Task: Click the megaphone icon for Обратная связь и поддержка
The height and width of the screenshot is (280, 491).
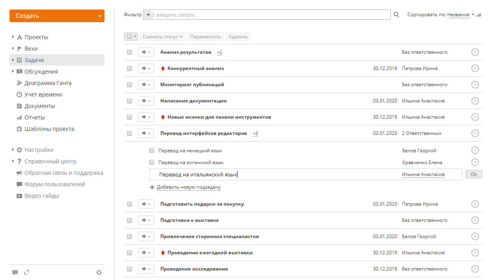Action: (19, 173)
